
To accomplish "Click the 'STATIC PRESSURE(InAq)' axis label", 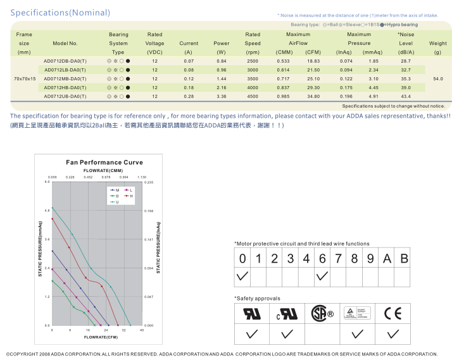I will pos(158,247).
